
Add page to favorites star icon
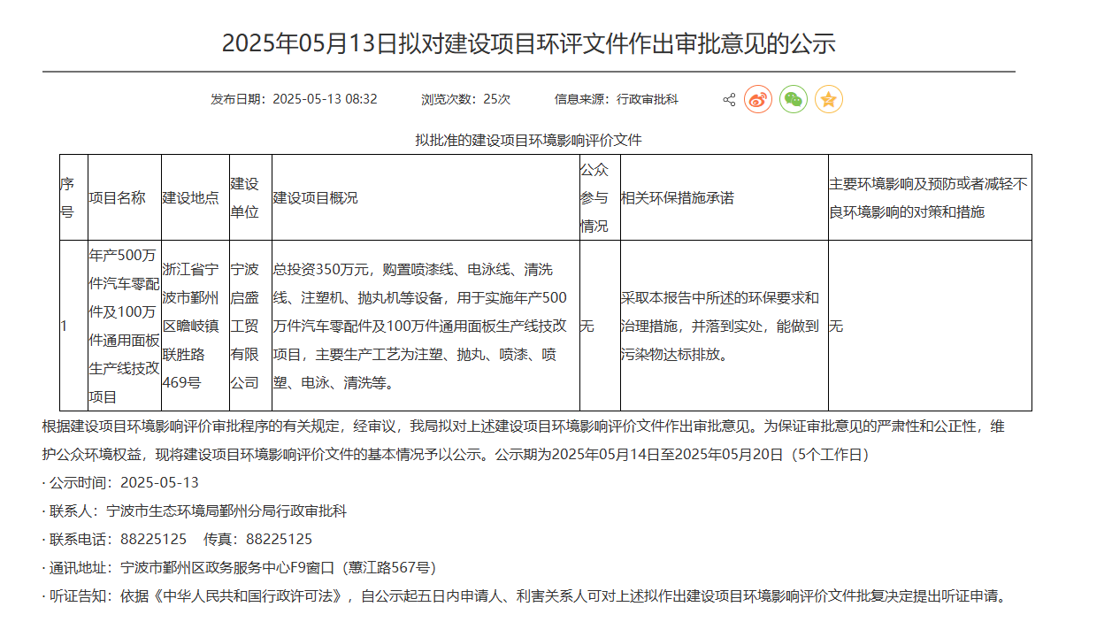[x=829, y=99]
